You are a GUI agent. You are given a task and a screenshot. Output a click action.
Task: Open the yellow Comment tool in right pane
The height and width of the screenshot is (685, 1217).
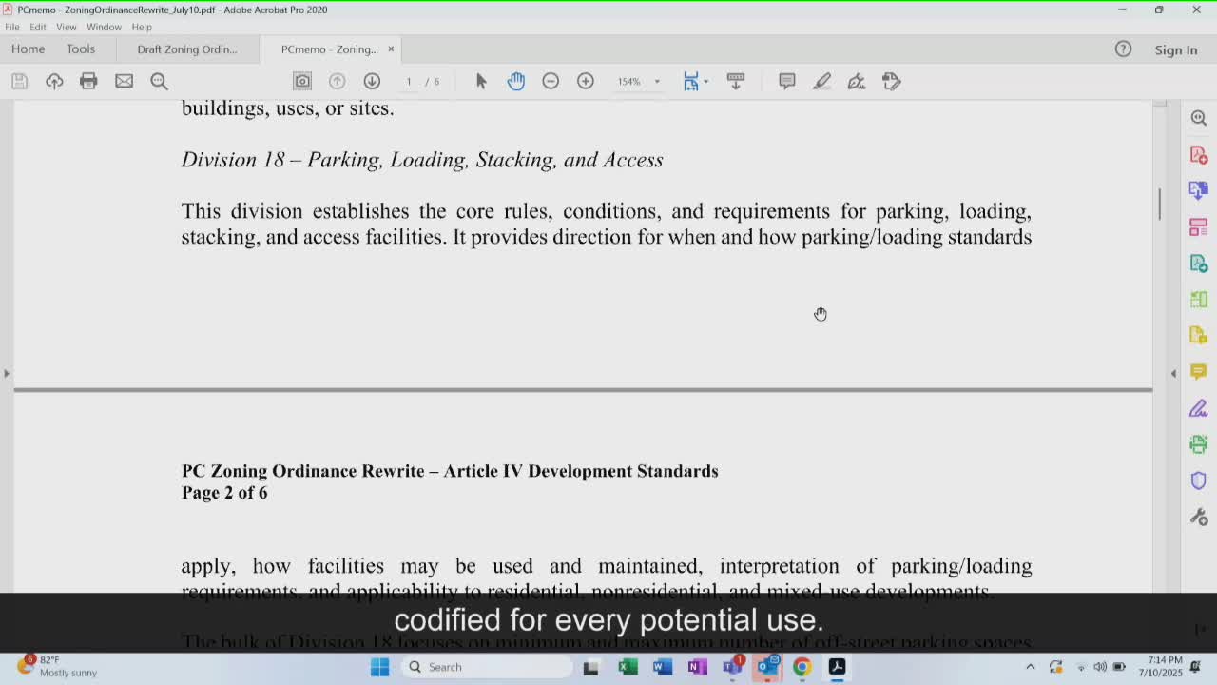point(1198,371)
